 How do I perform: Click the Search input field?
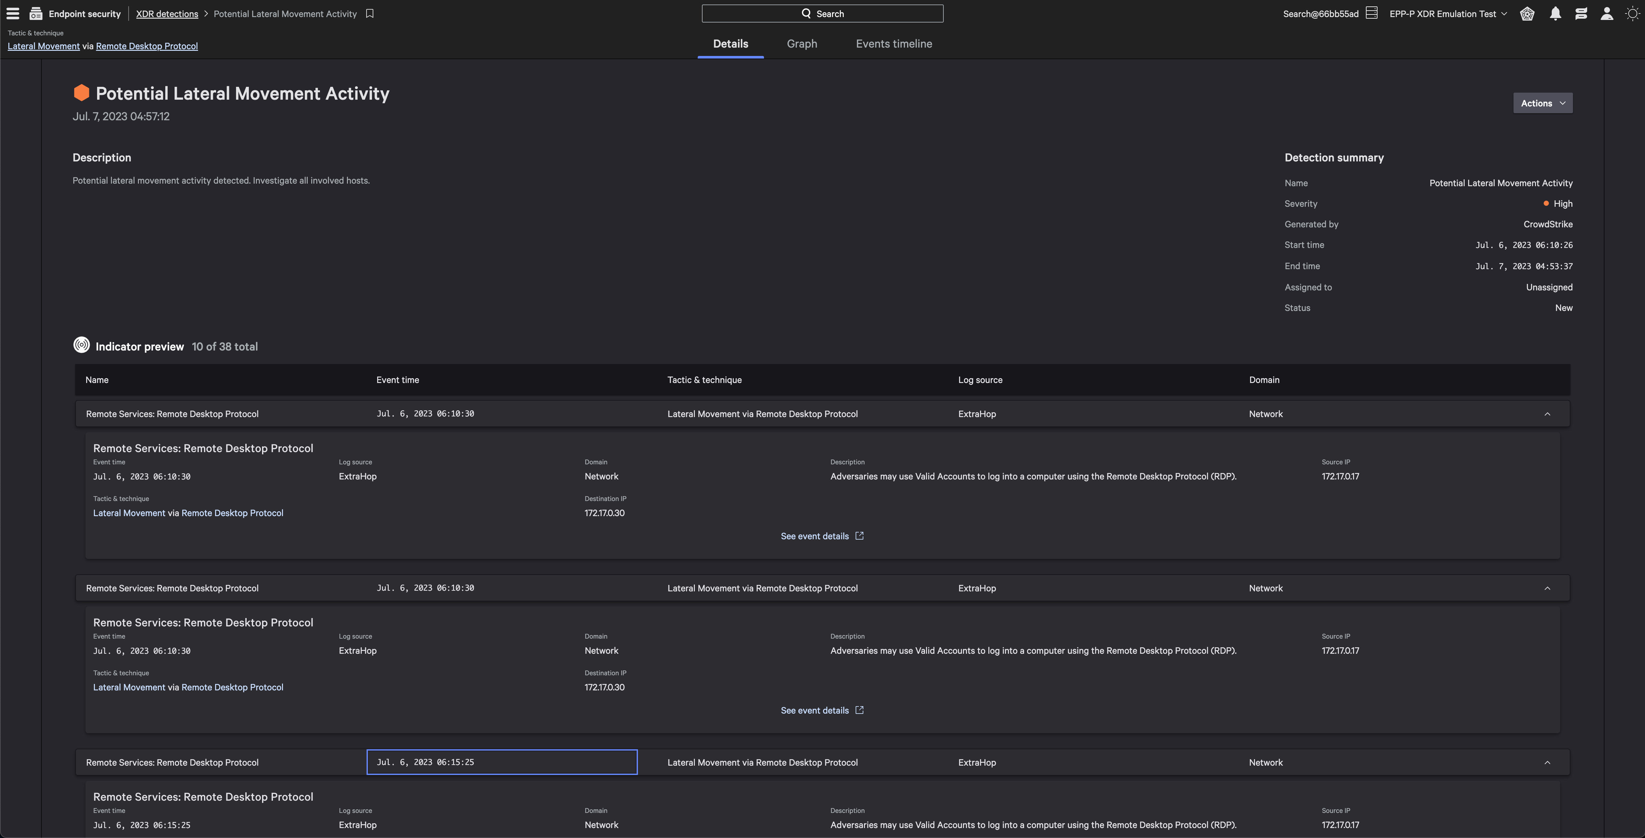[822, 14]
